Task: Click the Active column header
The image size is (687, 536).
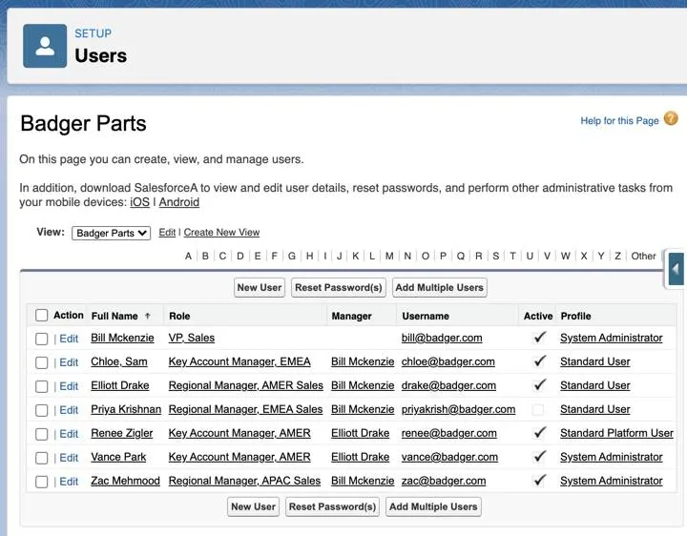Action: pos(538,316)
